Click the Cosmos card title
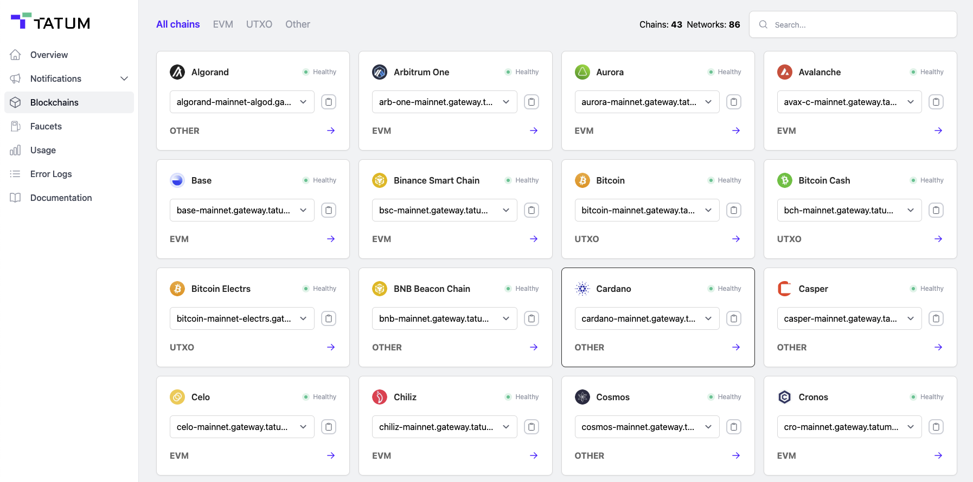 [x=613, y=397]
